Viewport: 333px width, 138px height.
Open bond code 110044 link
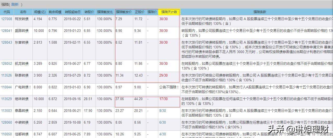[7, 87]
